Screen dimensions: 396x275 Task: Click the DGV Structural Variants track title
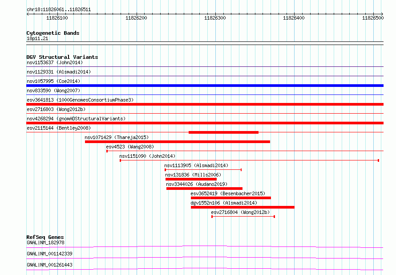(62, 57)
